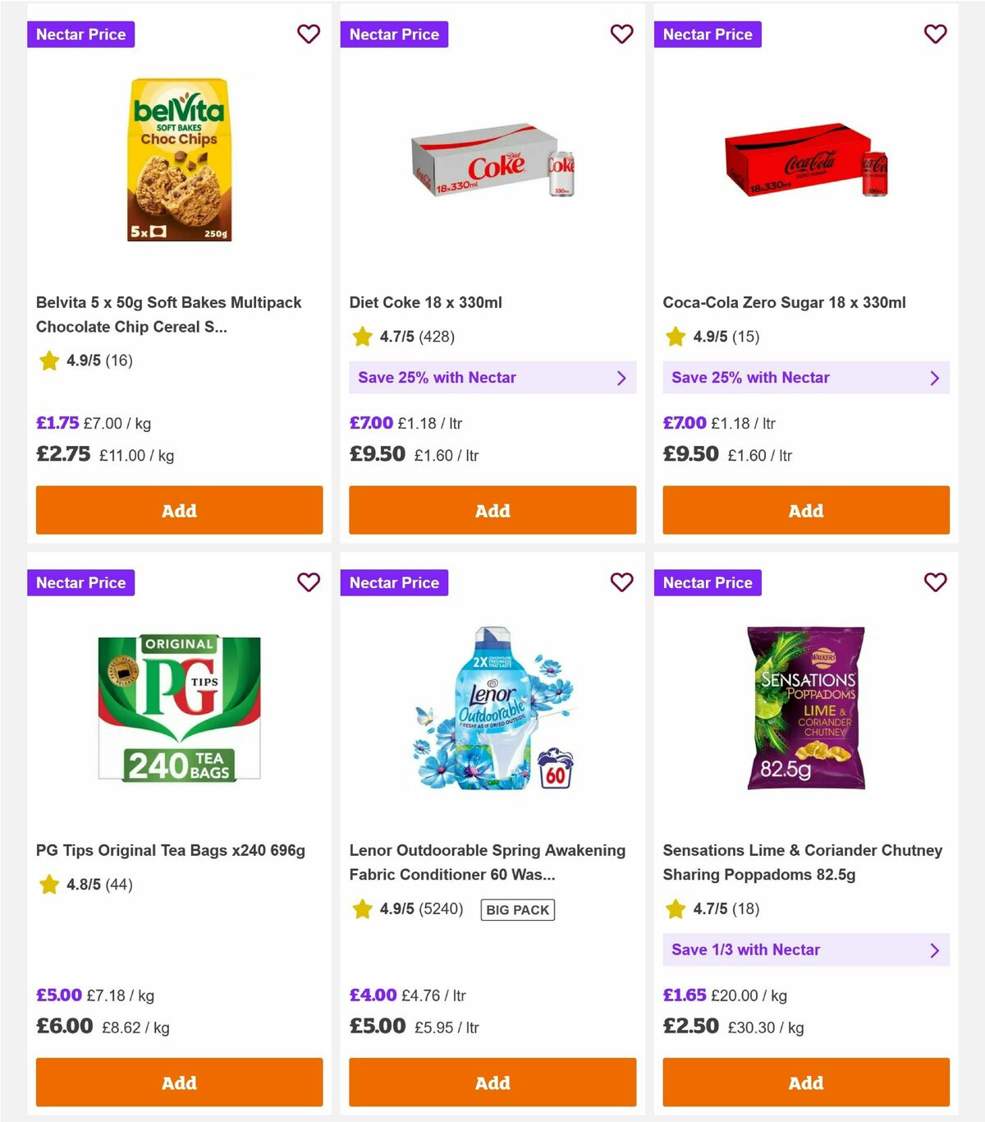
Task: Add Belvita Soft Bakes to favourites
Action: [x=309, y=34]
